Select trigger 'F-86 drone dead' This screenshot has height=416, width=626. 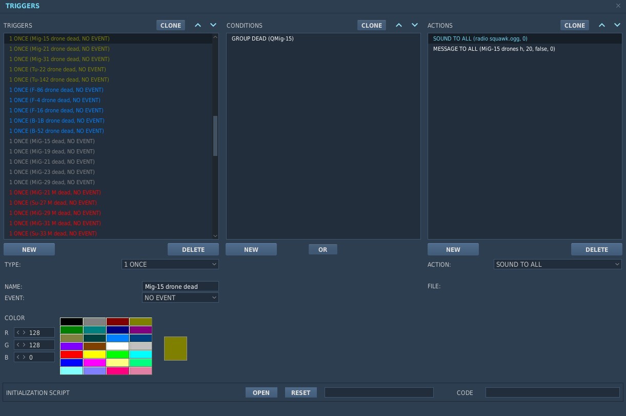[x=108, y=90]
